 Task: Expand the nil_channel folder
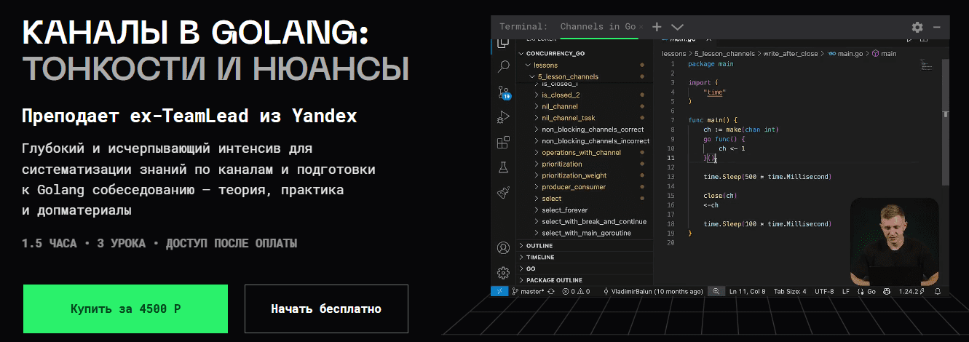[x=558, y=106]
